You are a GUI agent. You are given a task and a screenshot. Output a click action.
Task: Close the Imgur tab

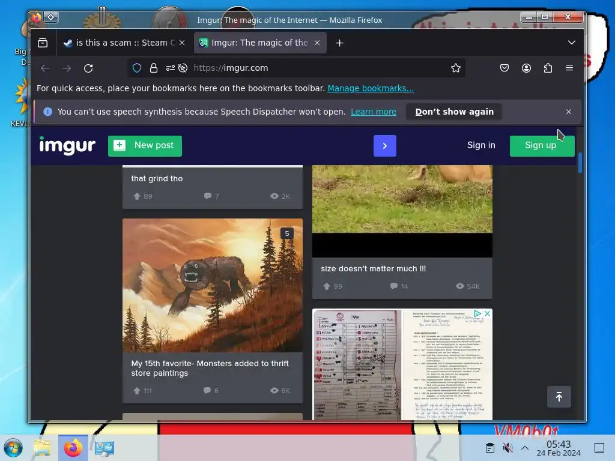317,43
